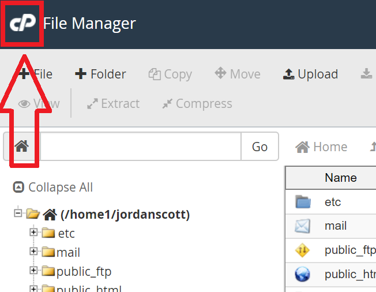Click the Compress toolbar button
376x292 pixels.
(197, 104)
